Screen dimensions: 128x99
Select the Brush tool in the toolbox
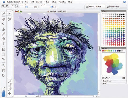tap(3, 13)
